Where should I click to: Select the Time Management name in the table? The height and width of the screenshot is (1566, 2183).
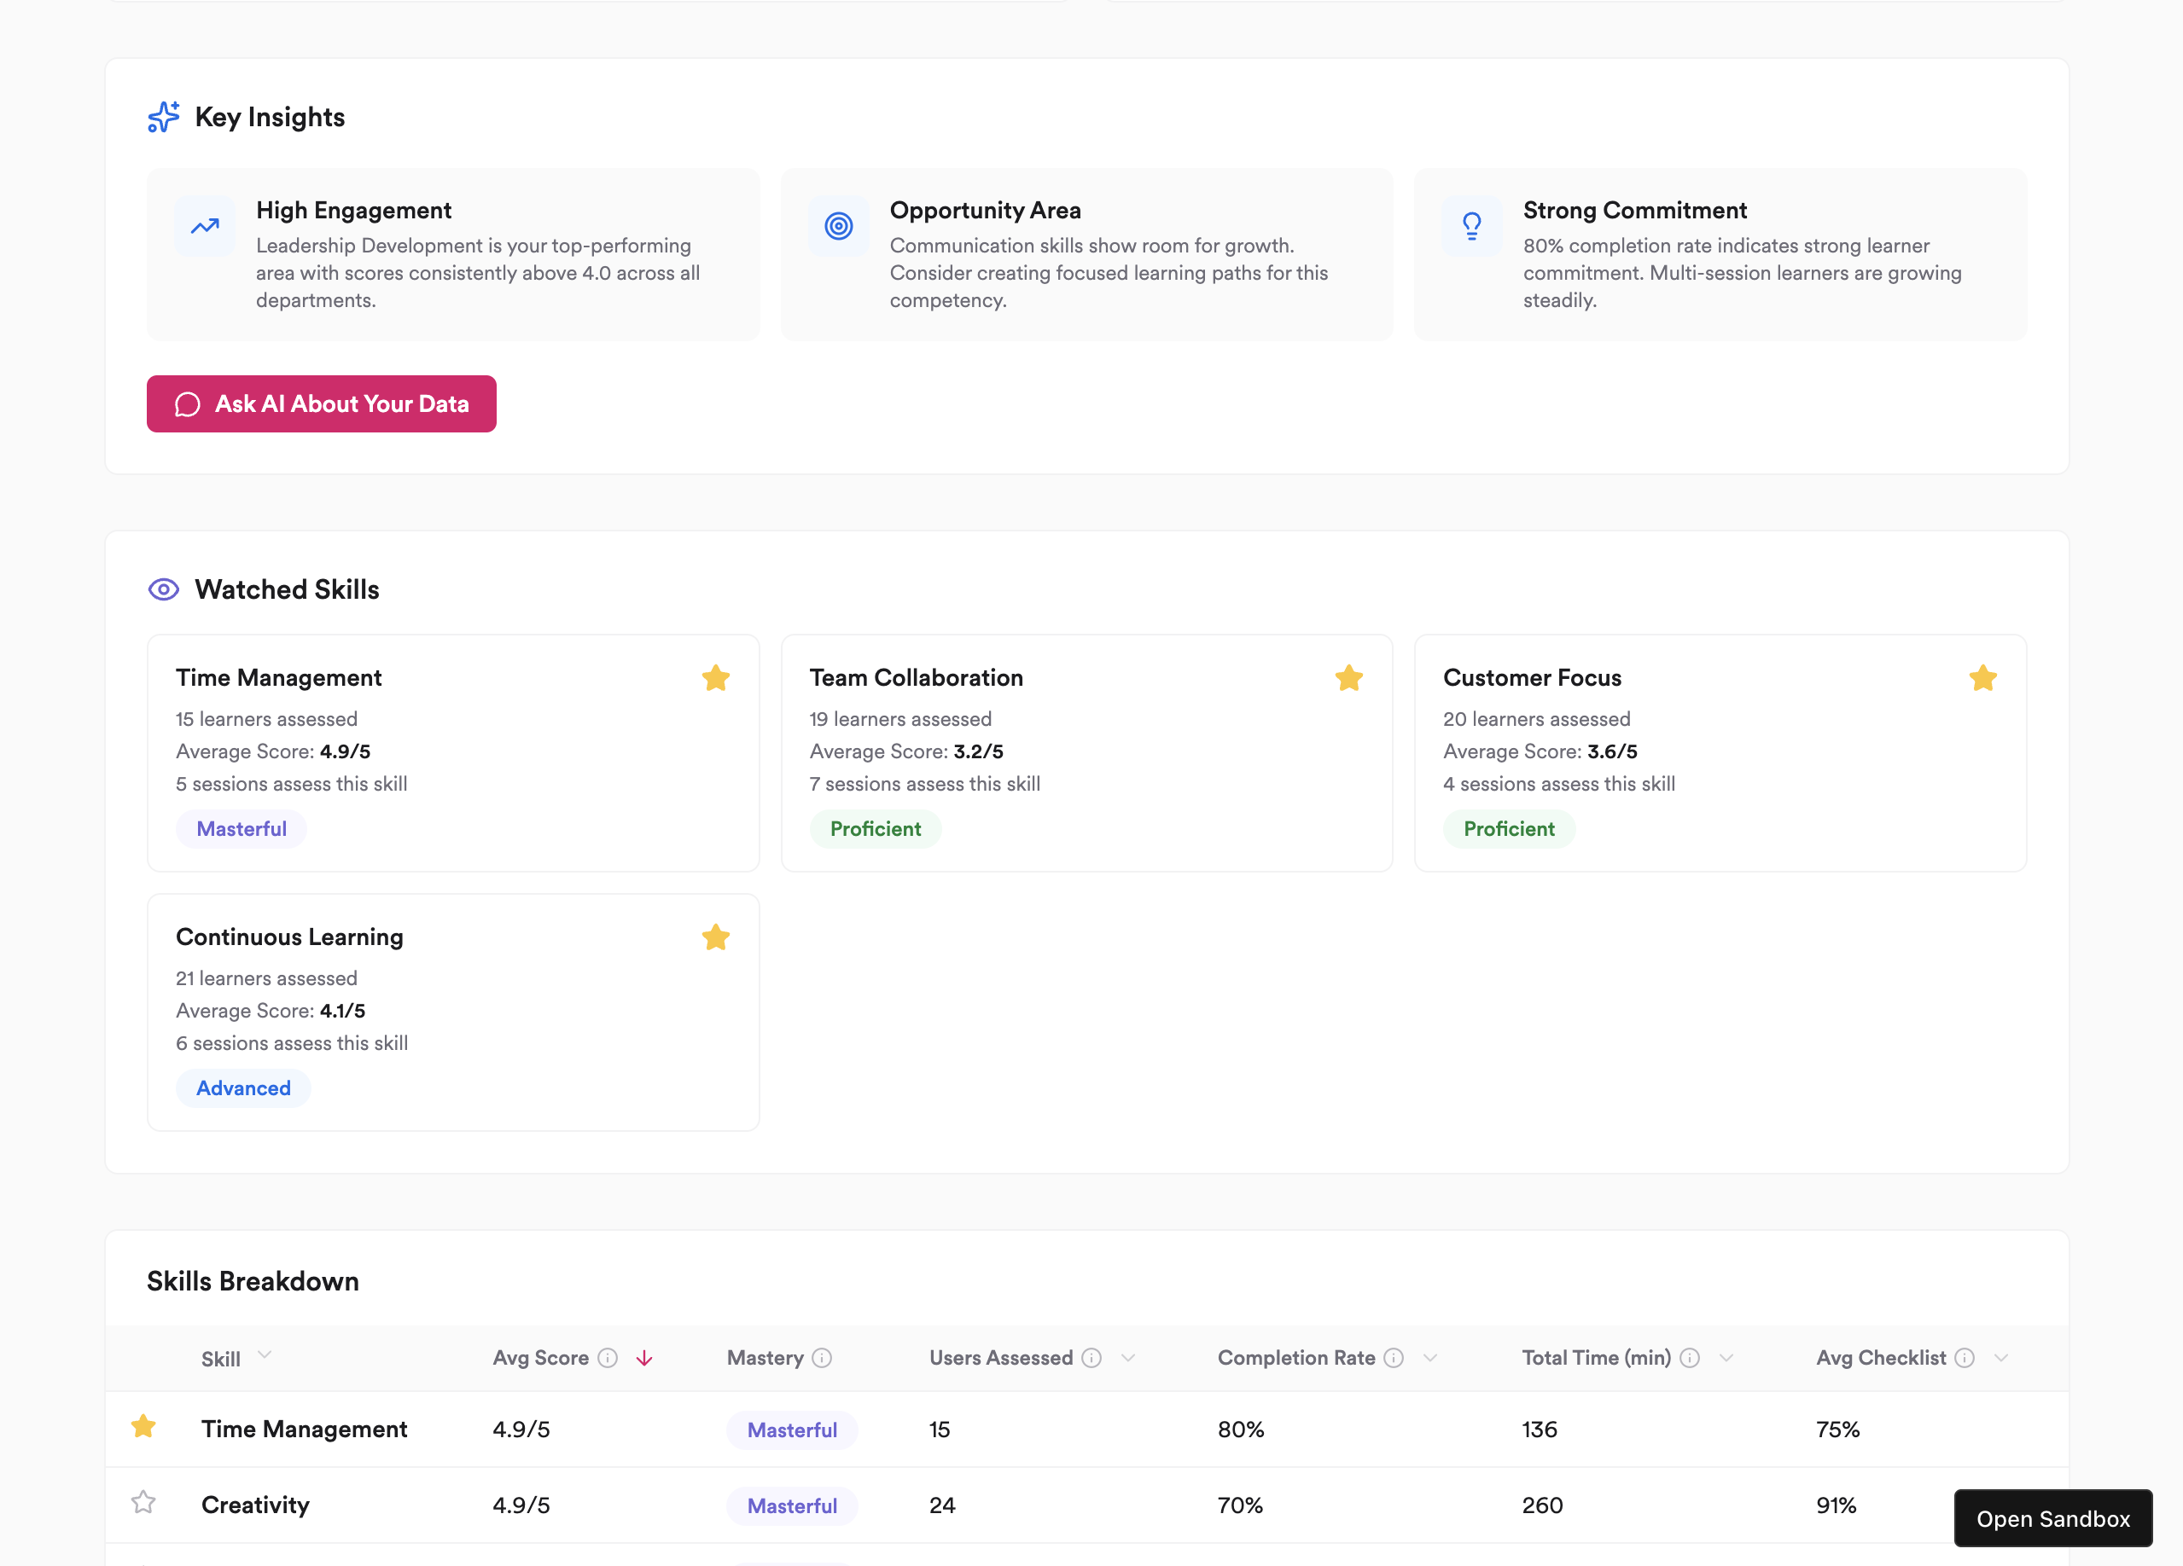(304, 1429)
